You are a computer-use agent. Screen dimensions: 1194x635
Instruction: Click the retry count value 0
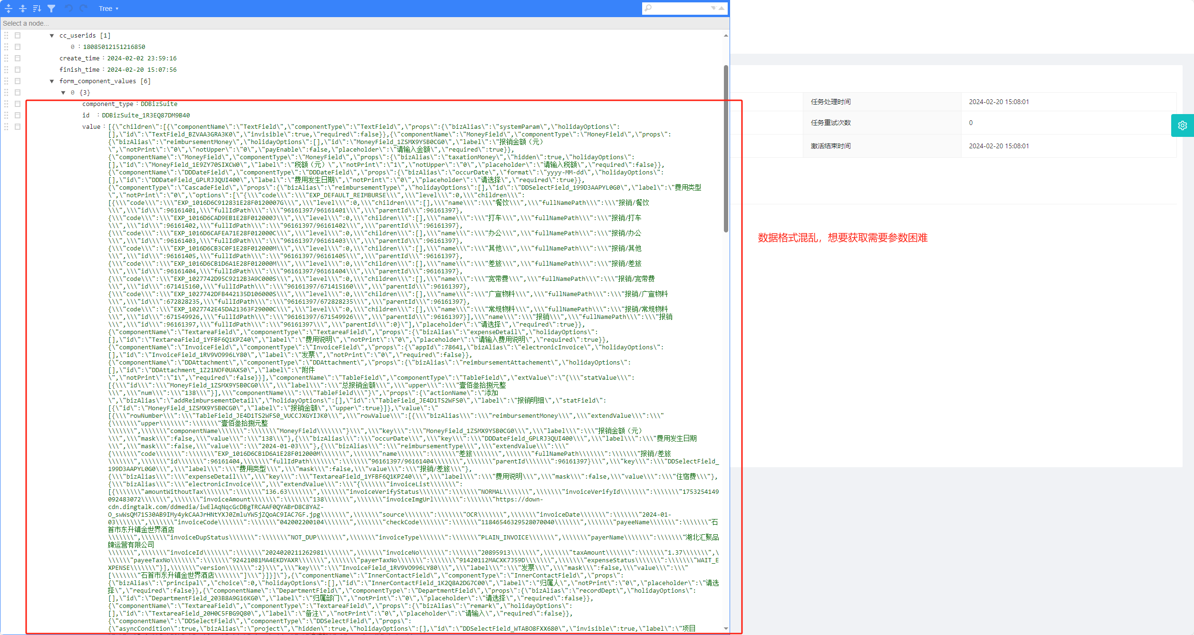point(971,123)
